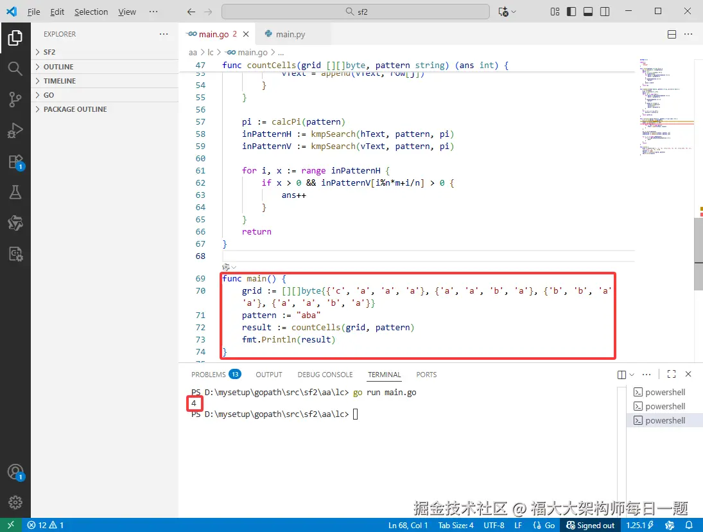Open the Manage gear menu
The width and height of the screenshot is (703, 532).
point(15,502)
